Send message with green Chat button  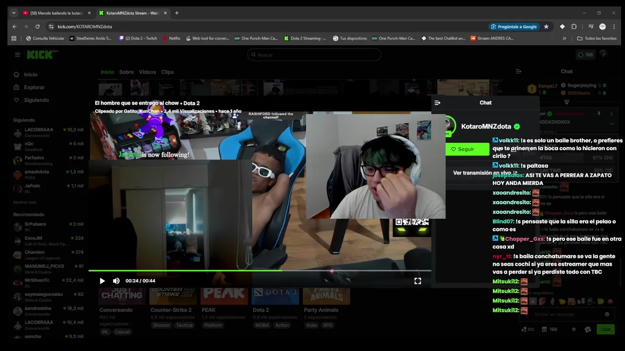click(x=605, y=329)
